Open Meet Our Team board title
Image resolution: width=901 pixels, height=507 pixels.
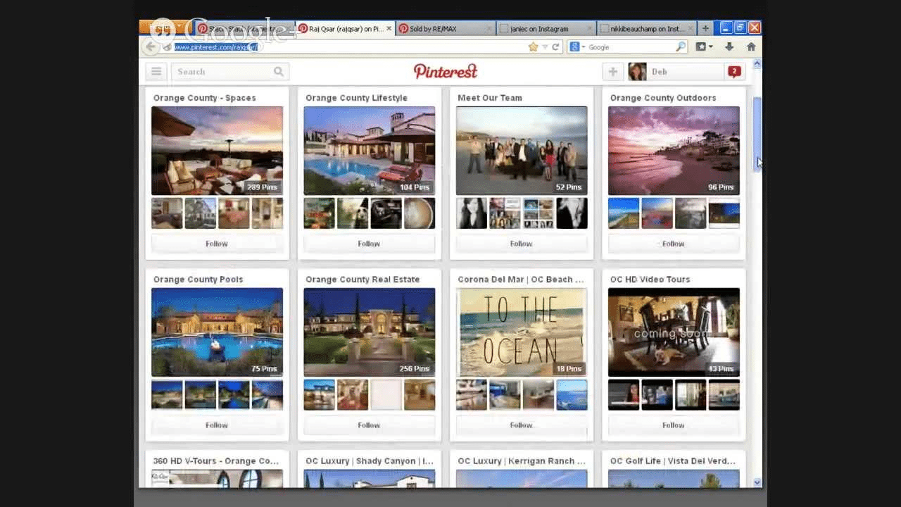pyautogui.click(x=490, y=98)
